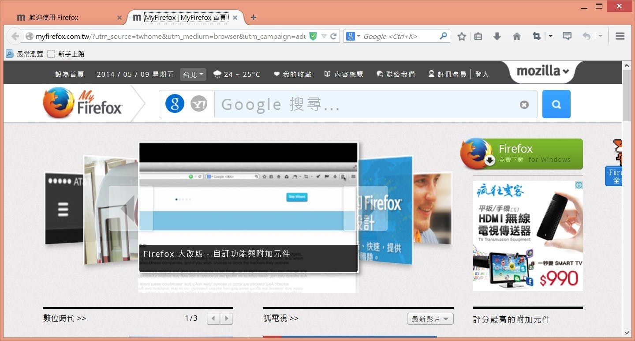Viewport: 635px width, 341px height.
Task: Open the HDMI 無線電視傳送器 advertisement
Action: [x=528, y=236]
